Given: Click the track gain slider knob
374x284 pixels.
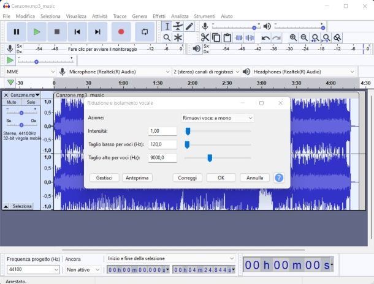Looking at the screenshot, I should pyautogui.click(x=21, y=113).
